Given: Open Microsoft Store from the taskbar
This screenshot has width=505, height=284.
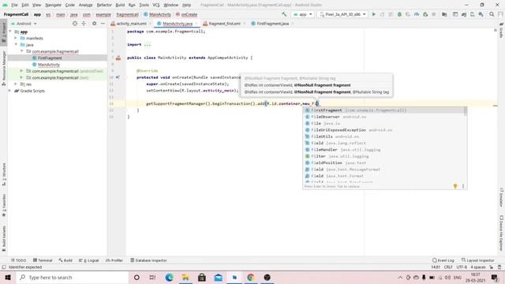Looking at the screenshot, I should (202, 277).
